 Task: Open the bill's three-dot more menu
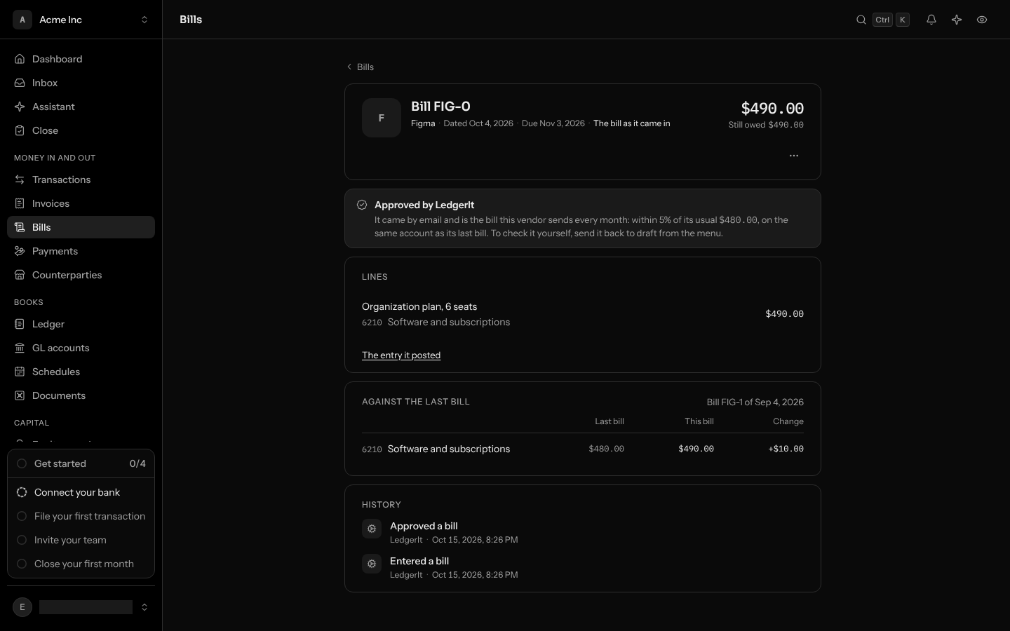point(794,156)
